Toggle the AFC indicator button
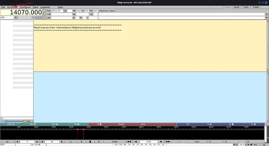Viewport: 269px width, 146px height. click(255, 145)
